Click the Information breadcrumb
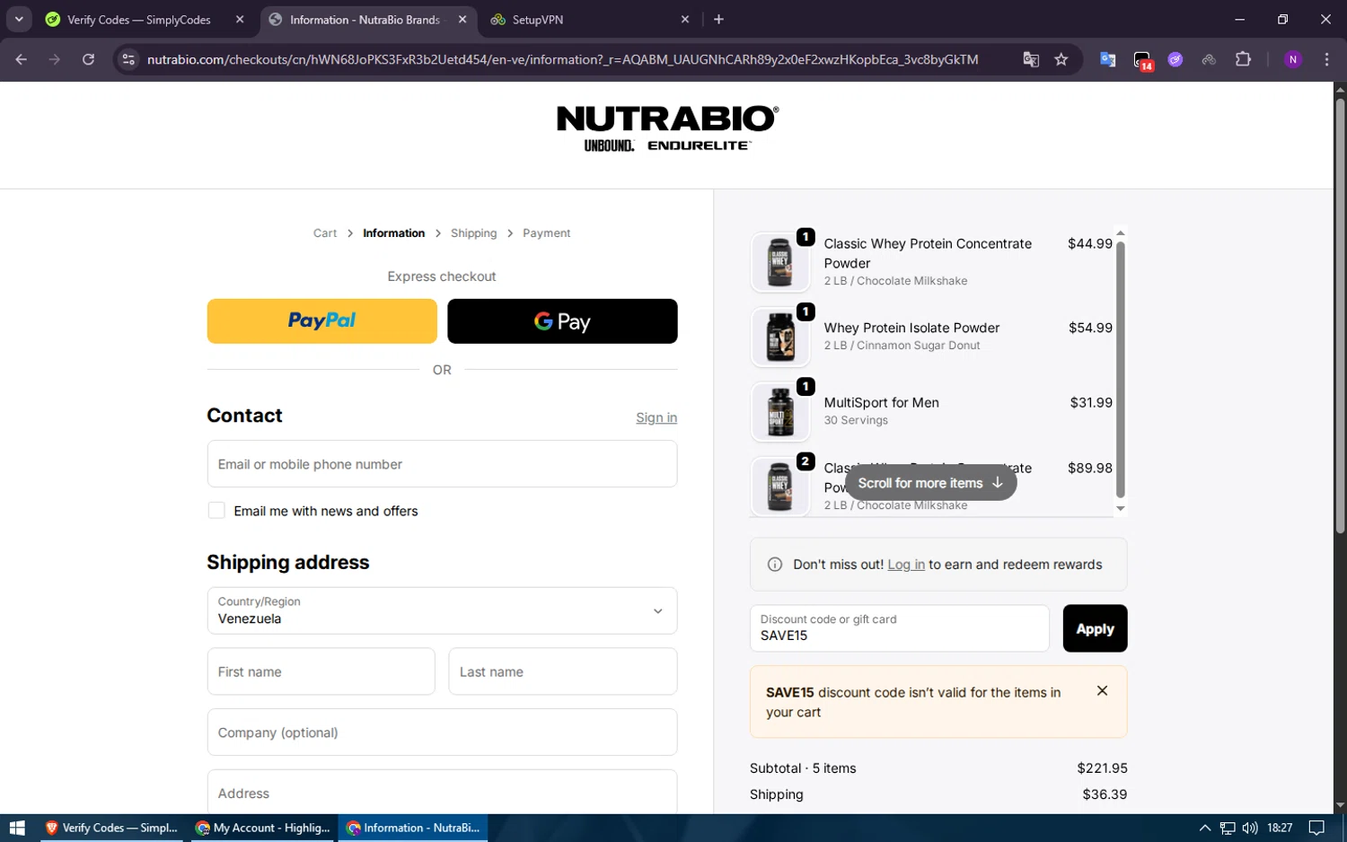The image size is (1347, 842). click(x=393, y=232)
